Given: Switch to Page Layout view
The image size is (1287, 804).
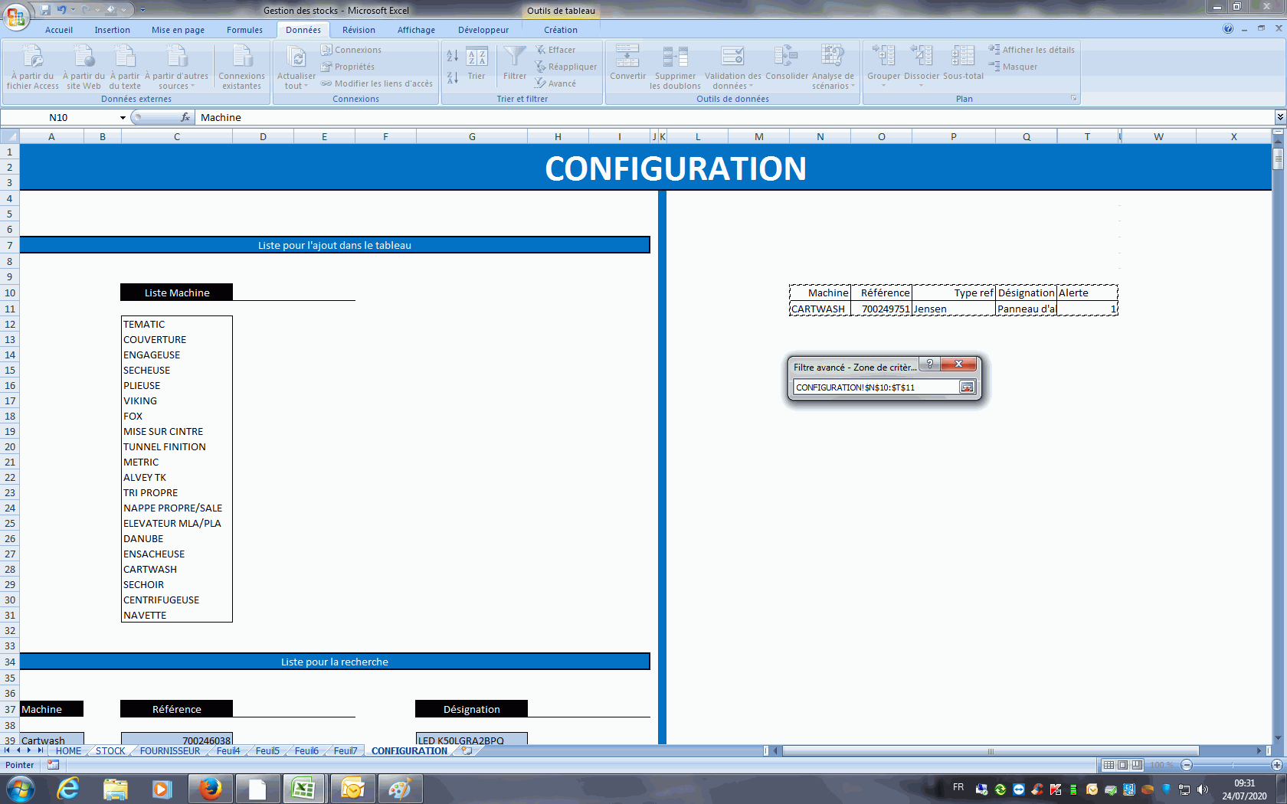Looking at the screenshot, I should click(1122, 765).
